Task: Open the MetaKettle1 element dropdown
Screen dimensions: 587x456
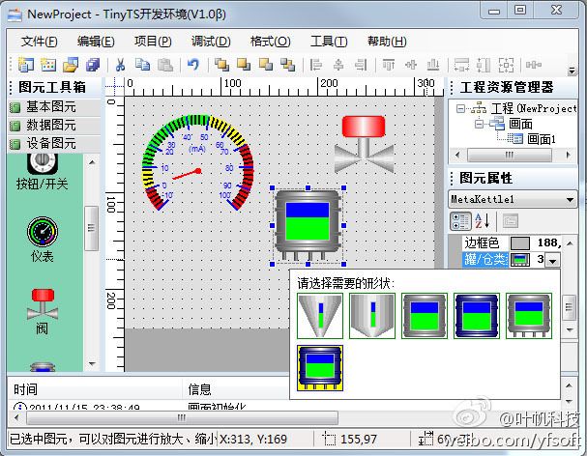Action: coord(570,199)
